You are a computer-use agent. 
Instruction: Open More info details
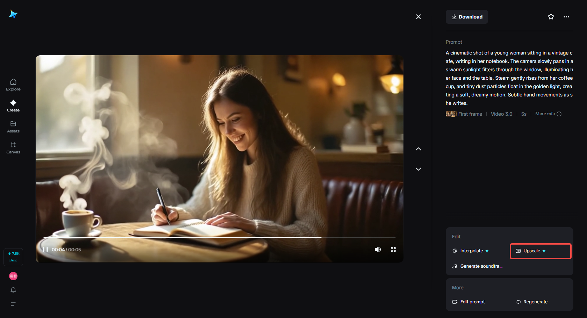tap(545, 114)
